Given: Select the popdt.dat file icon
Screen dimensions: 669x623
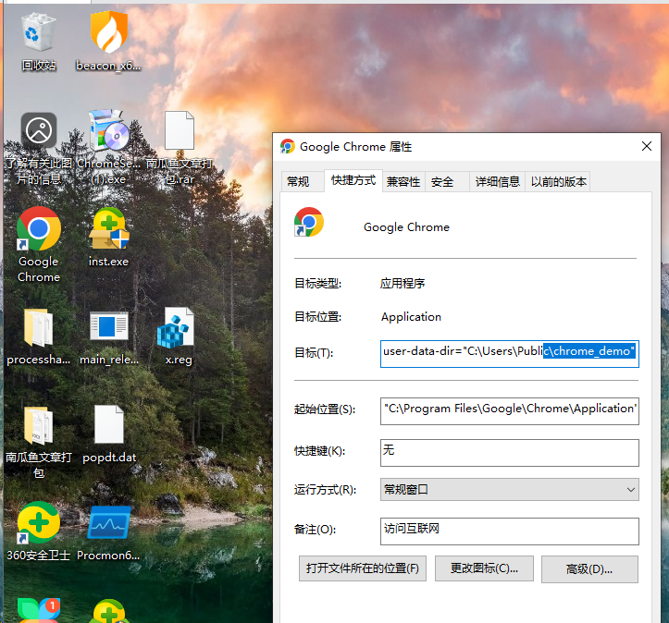Looking at the screenshot, I should [109, 434].
